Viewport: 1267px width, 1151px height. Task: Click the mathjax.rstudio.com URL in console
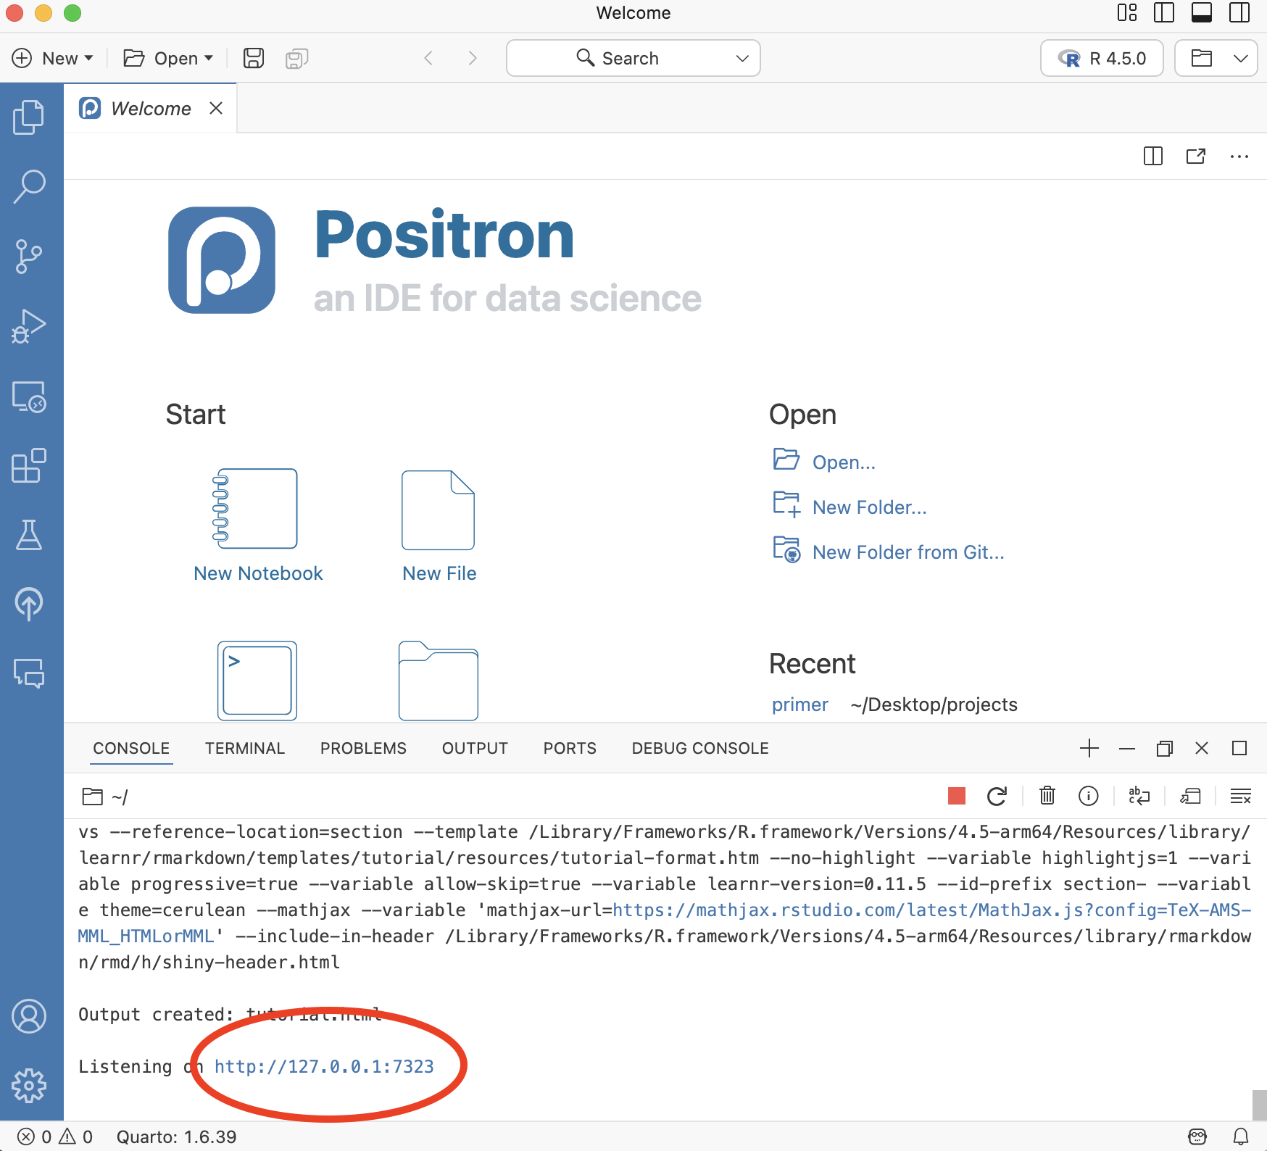click(x=932, y=910)
